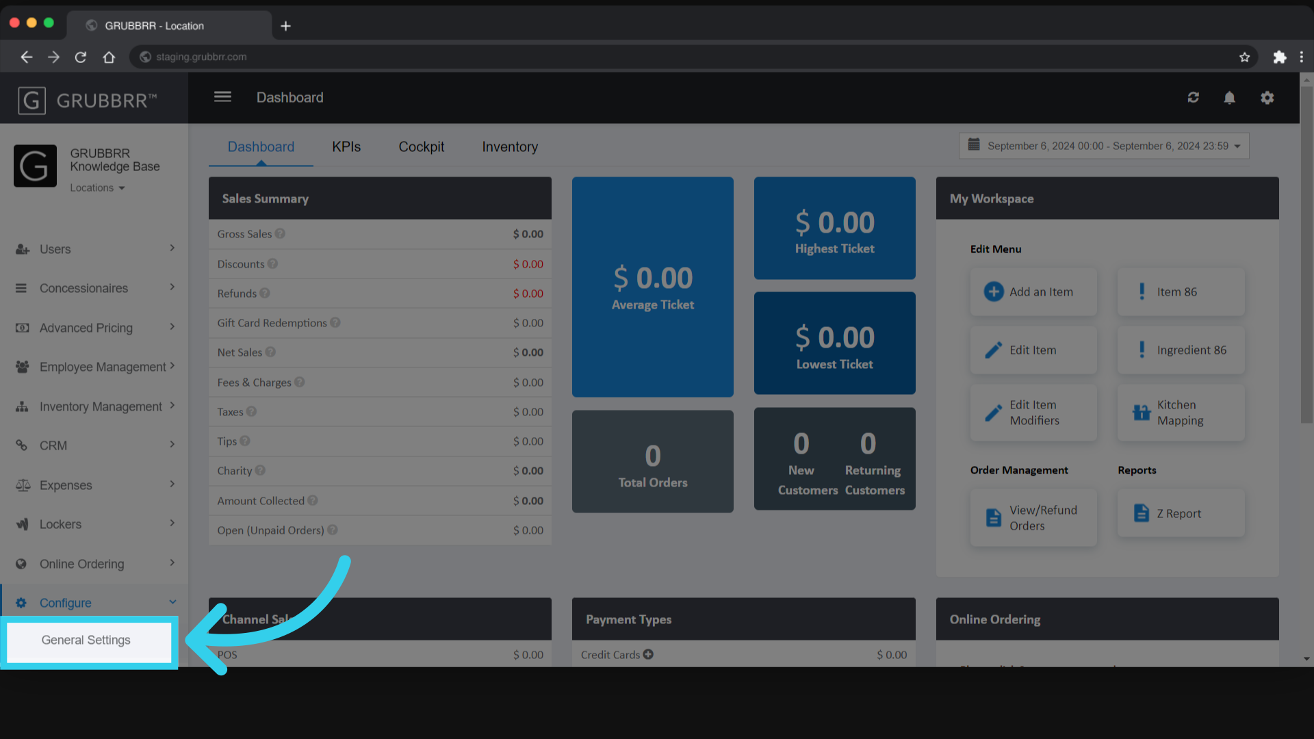Click the Highest Ticket tile
The width and height of the screenshot is (1314, 739).
[x=835, y=228]
